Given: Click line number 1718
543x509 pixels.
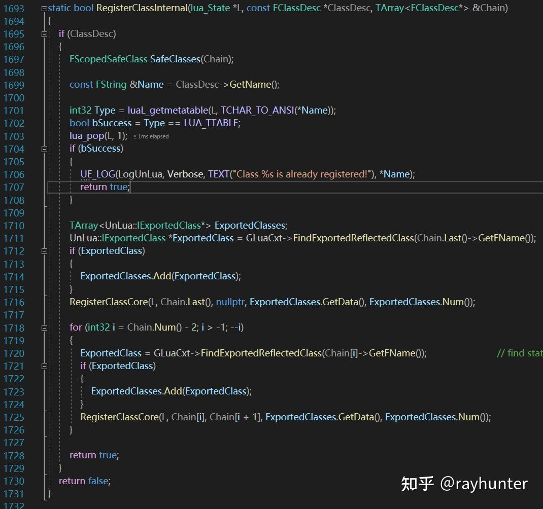Looking at the screenshot, I should (14, 328).
